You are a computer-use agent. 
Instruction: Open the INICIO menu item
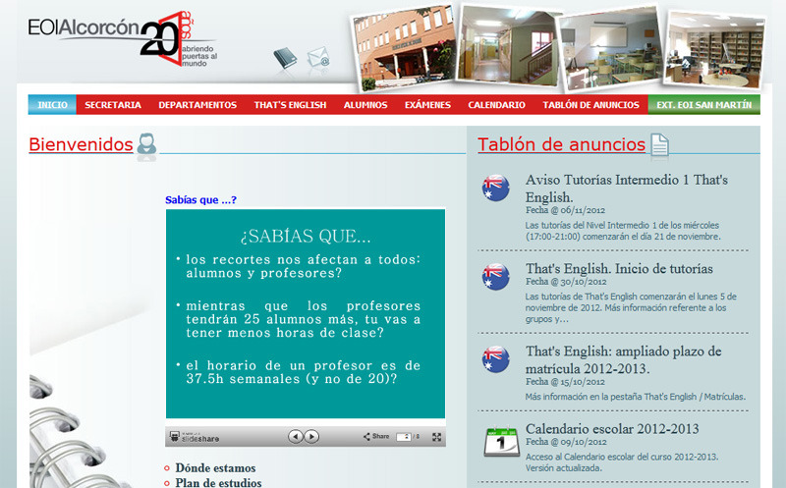coord(52,105)
